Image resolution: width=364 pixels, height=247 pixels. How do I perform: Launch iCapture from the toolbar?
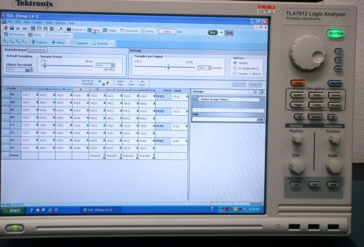coord(39,42)
